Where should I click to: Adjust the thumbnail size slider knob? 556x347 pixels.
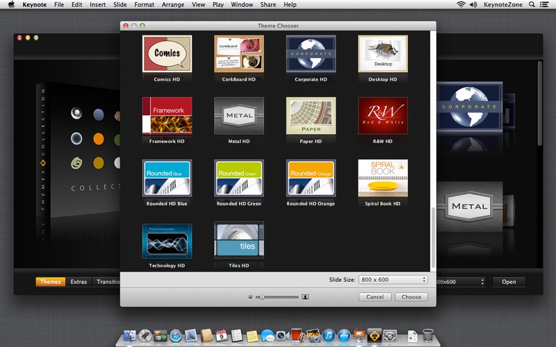point(262,297)
